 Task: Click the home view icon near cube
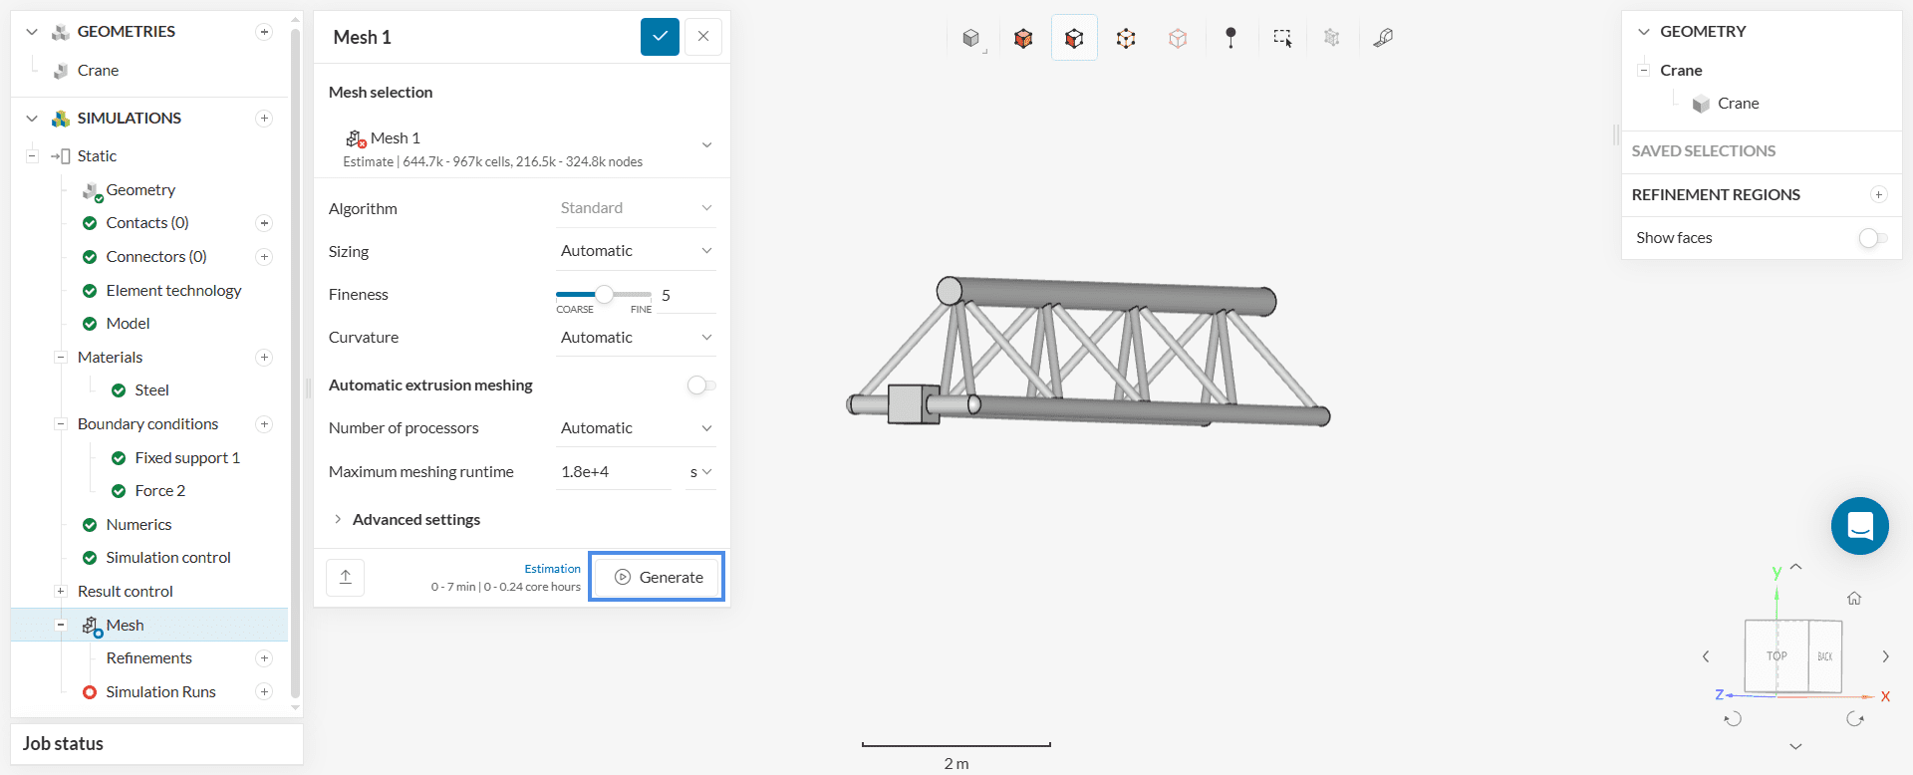coord(1853,599)
